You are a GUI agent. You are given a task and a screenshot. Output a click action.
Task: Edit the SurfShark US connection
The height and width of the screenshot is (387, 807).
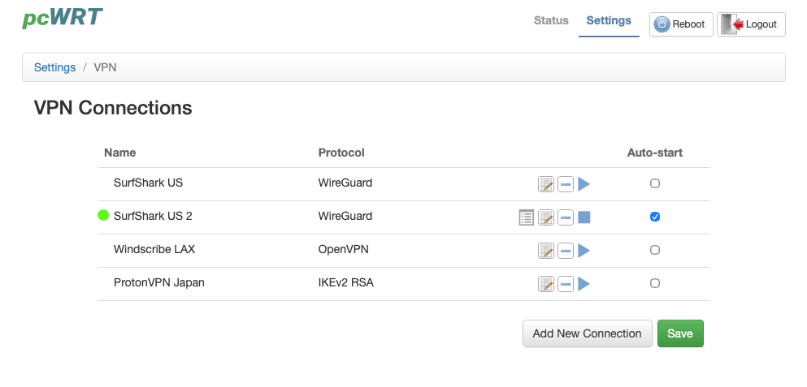pos(546,184)
